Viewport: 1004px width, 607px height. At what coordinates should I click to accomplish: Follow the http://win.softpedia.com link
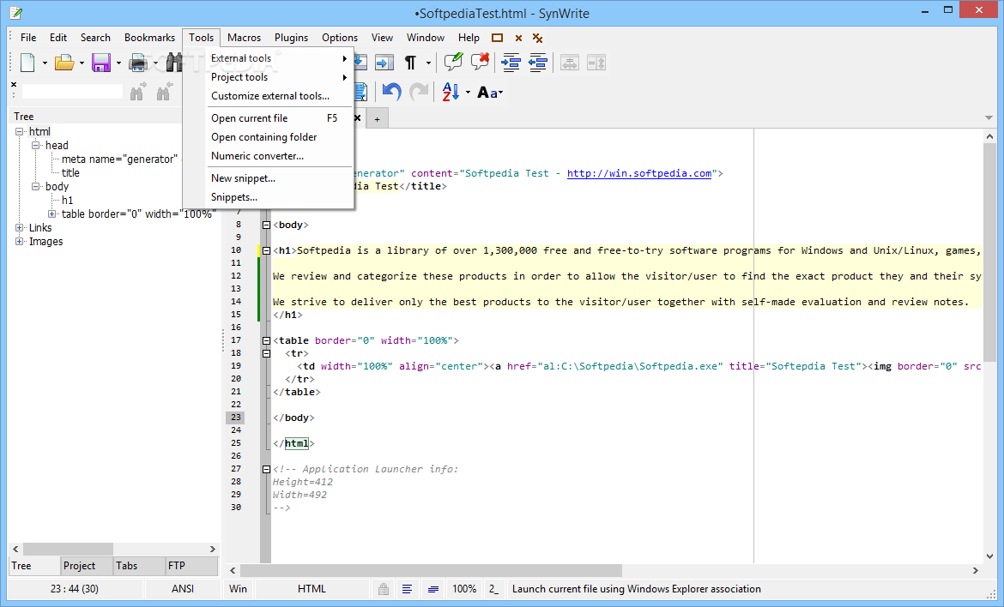click(639, 173)
